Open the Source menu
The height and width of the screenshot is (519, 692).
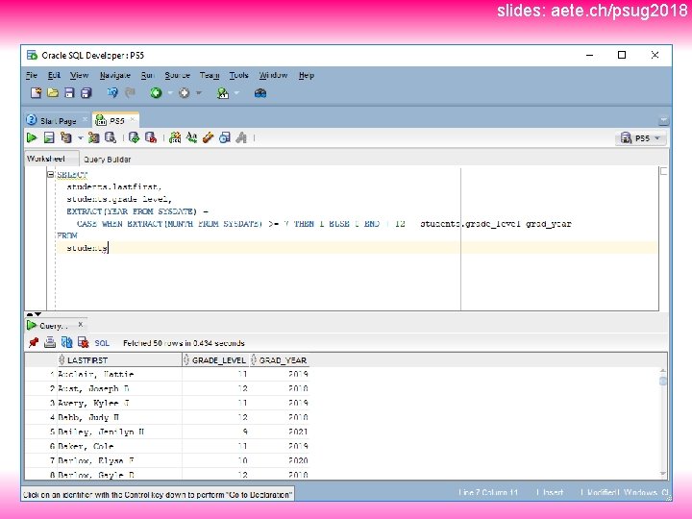pyautogui.click(x=178, y=76)
